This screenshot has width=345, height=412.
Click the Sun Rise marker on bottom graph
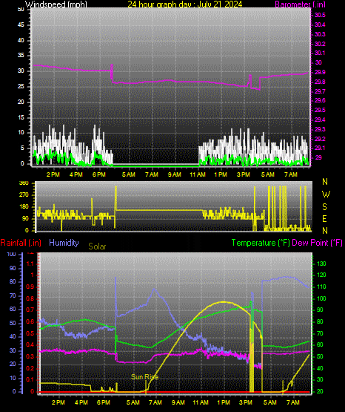click(x=145, y=377)
